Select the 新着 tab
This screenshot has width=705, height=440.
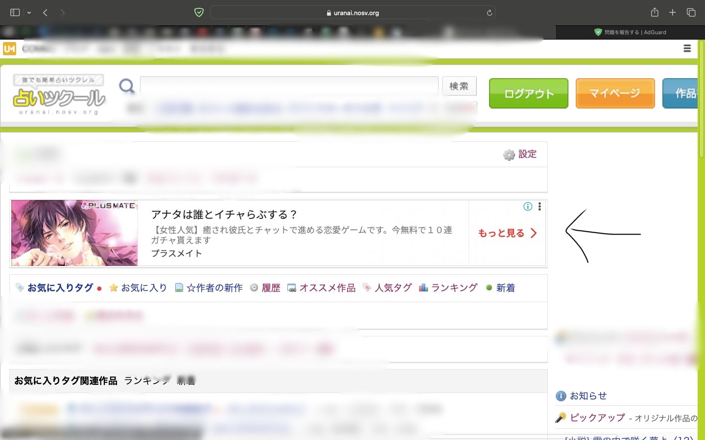click(186, 381)
